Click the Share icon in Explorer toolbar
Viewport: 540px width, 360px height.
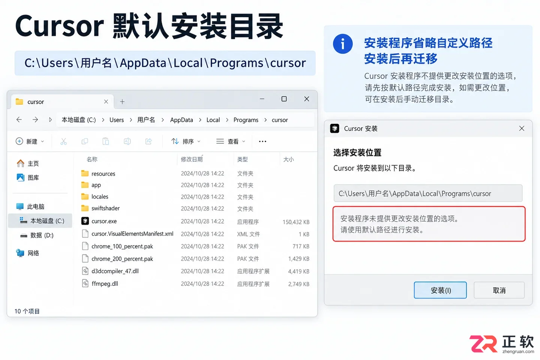point(148,141)
